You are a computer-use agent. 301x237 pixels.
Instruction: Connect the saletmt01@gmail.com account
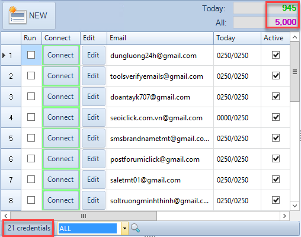click(x=61, y=180)
